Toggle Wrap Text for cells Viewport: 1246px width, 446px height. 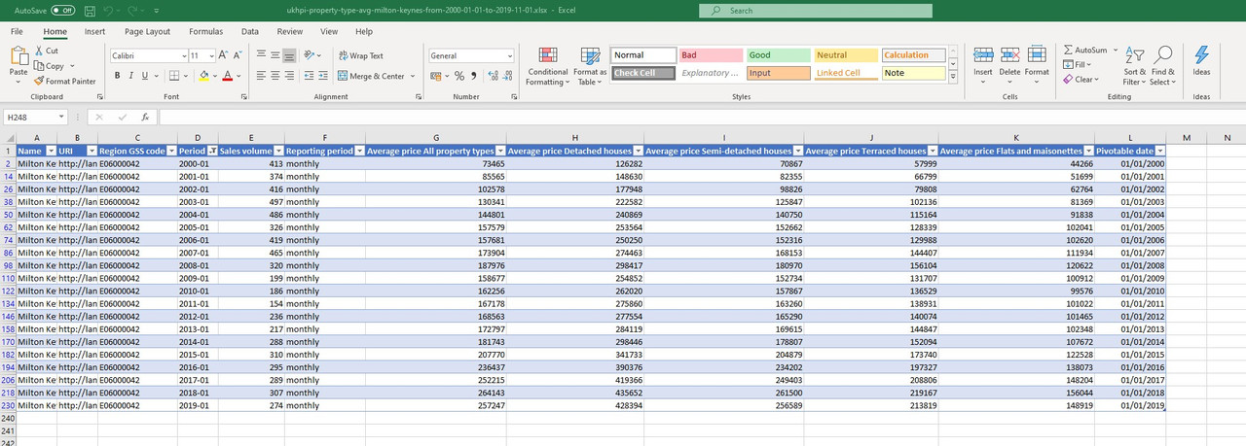pos(360,55)
